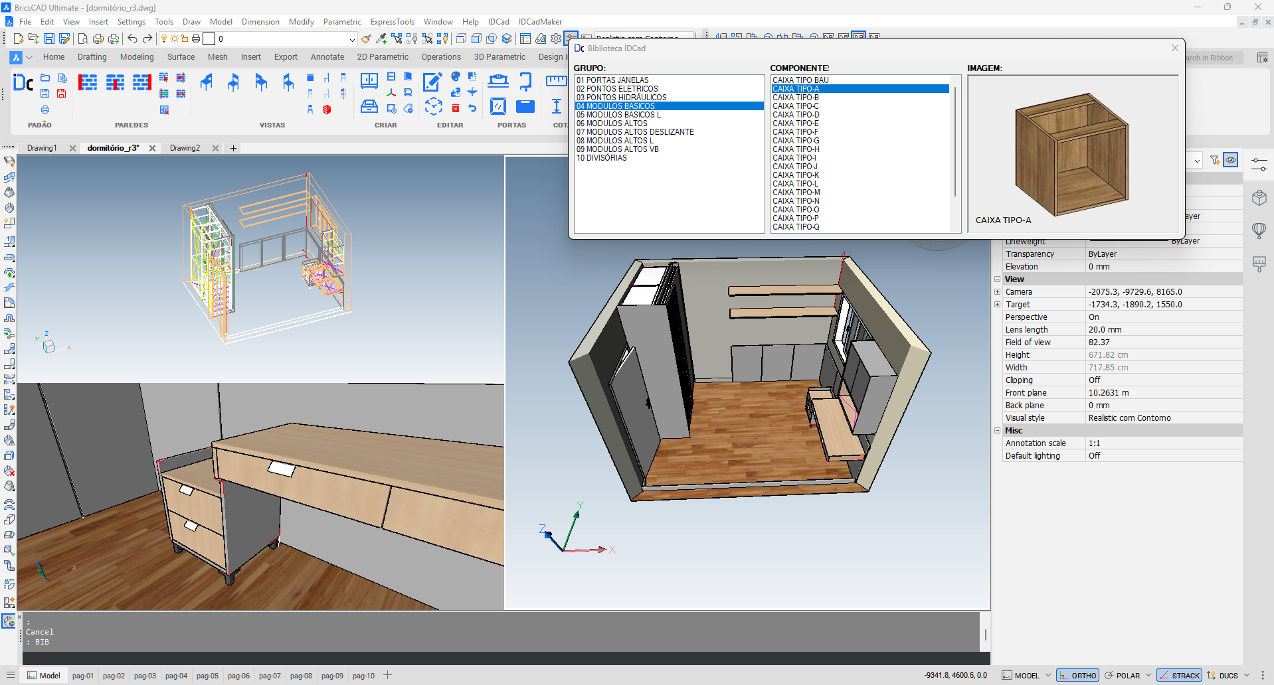The width and height of the screenshot is (1274, 685).
Task: Select the large wardrobe icon in CRIAR group
Action: pyautogui.click(x=369, y=81)
